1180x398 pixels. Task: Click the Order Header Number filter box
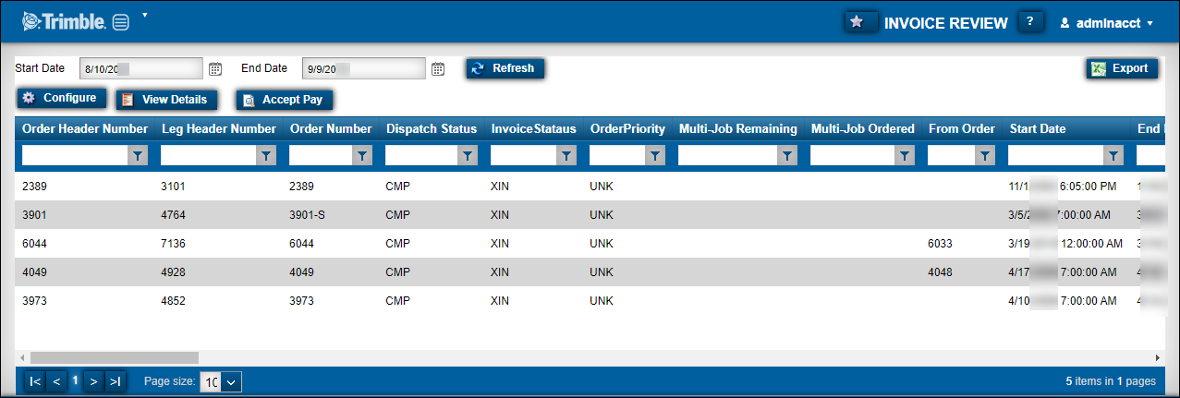pyautogui.click(x=75, y=157)
